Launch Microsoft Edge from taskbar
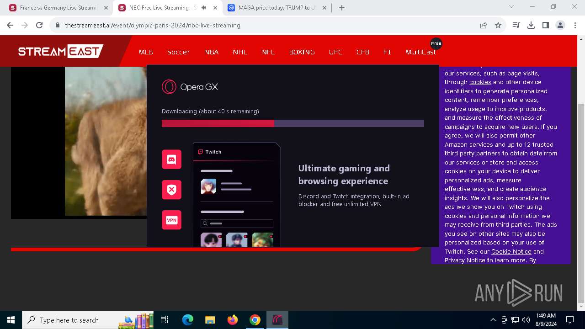This screenshot has height=329, width=585. point(188,320)
